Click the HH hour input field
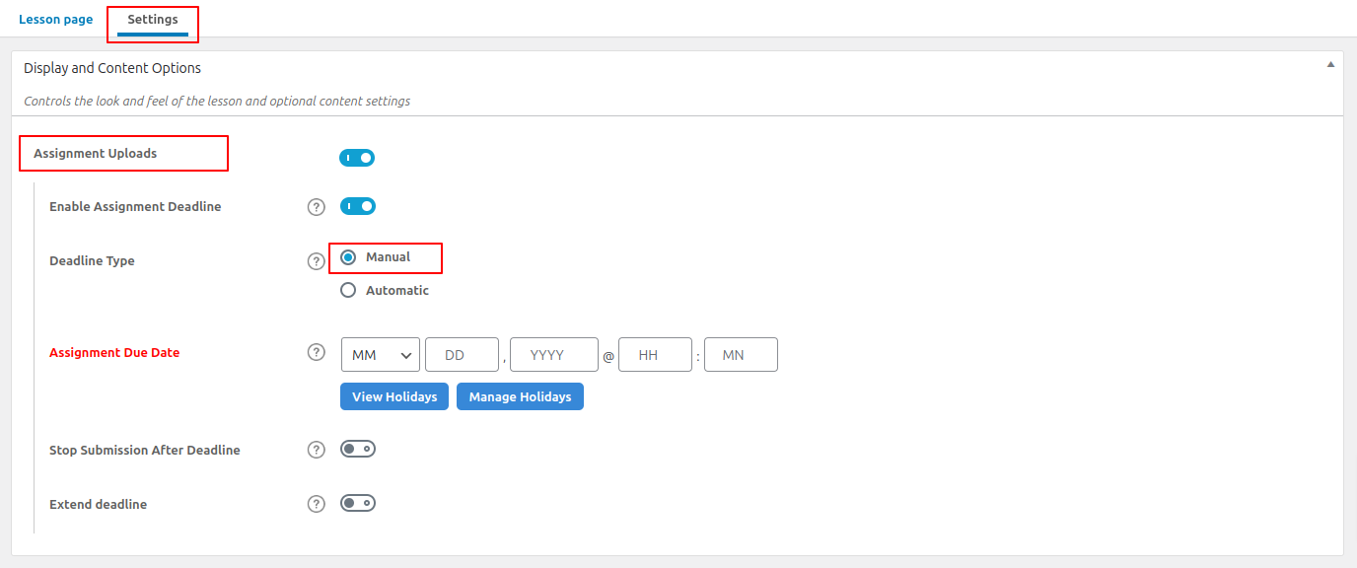This screenshot has height=568, width=1357. click(655, 355)
